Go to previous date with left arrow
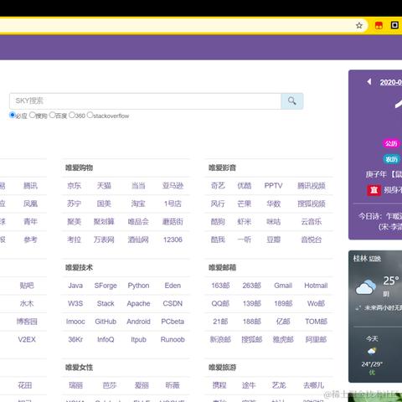The height and width of the screenshot is (402, 402). pyautogui.click(x=369, y=81)
